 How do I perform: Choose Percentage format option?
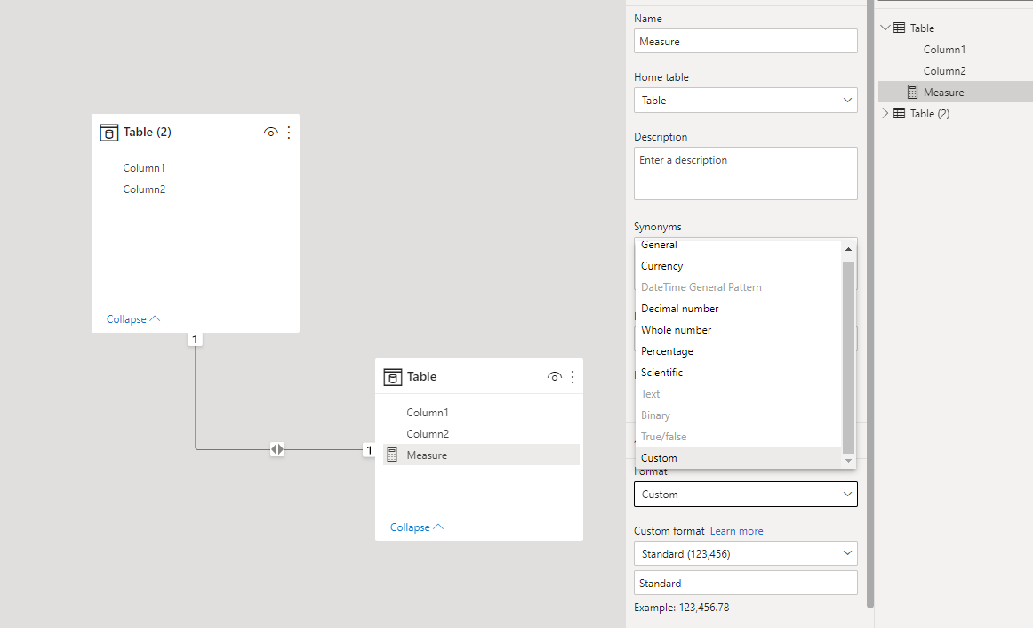(x=738, y=351)
